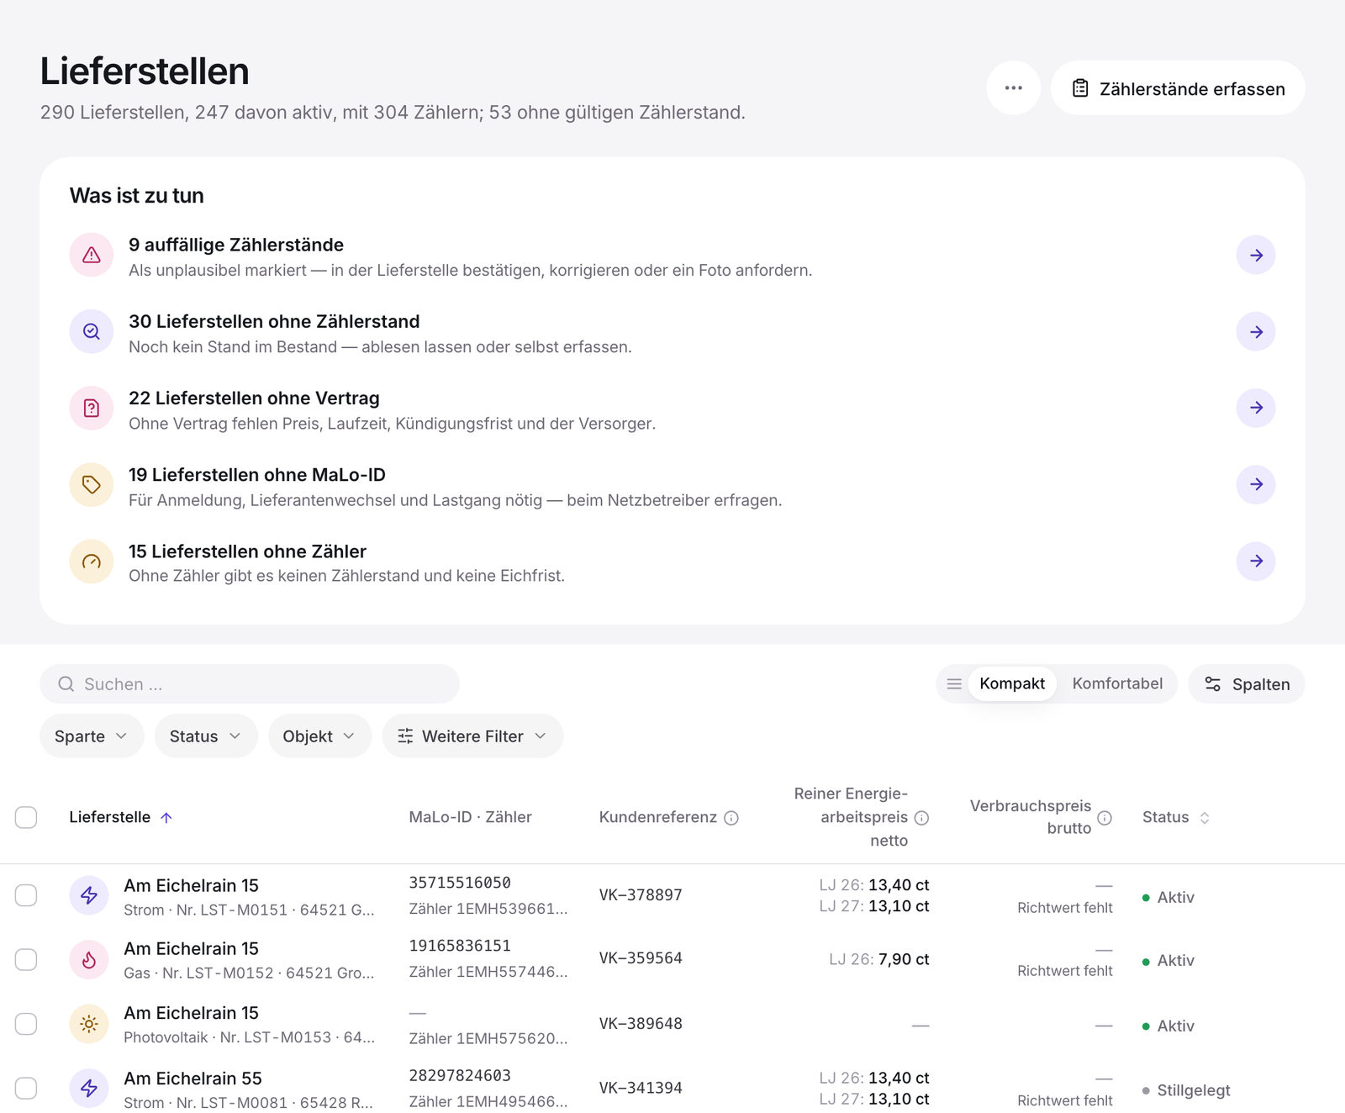Open the three-dots more options menu
The width and height of the screenshot is (1345, 1113).
coord(1013,88)
